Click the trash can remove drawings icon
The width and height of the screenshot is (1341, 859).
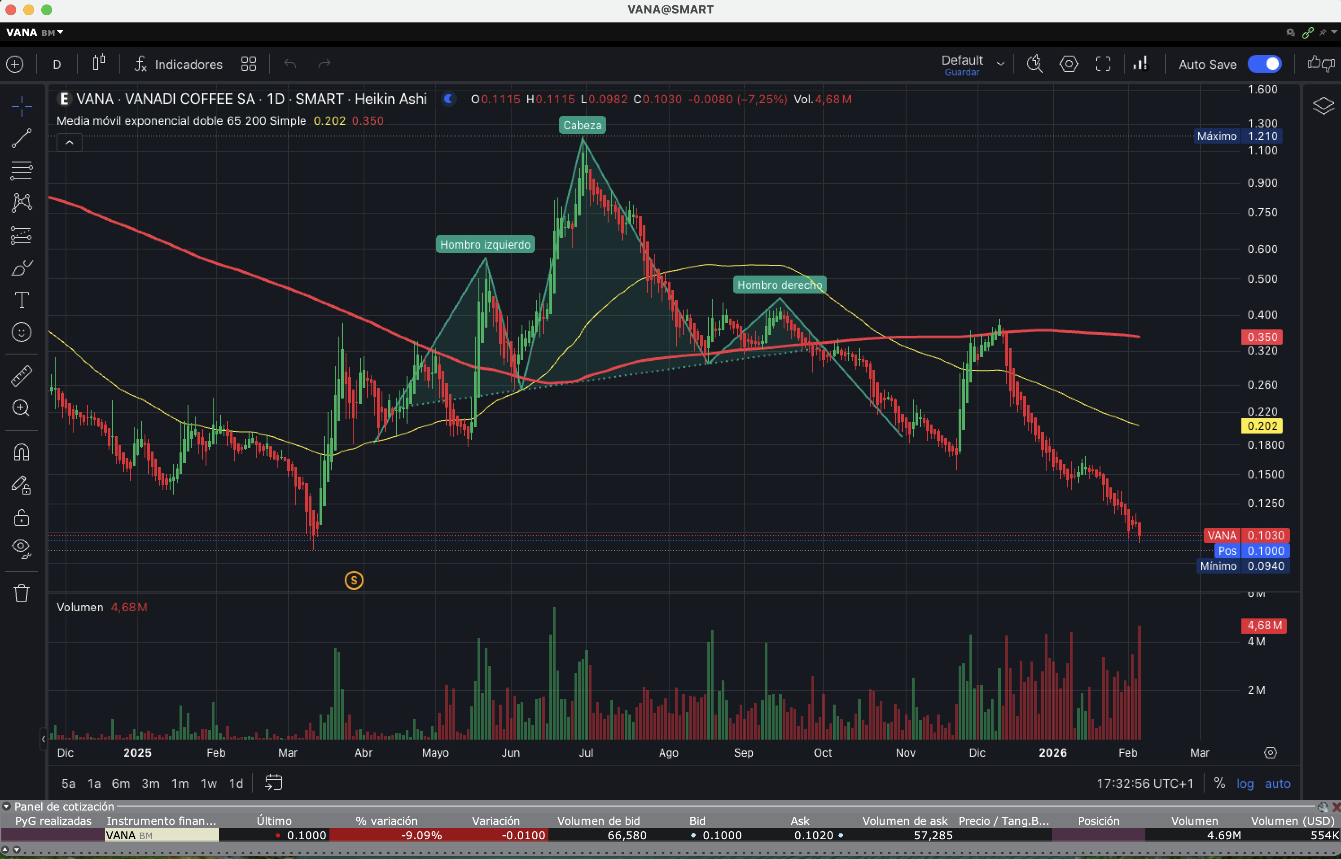pos(21,593)
